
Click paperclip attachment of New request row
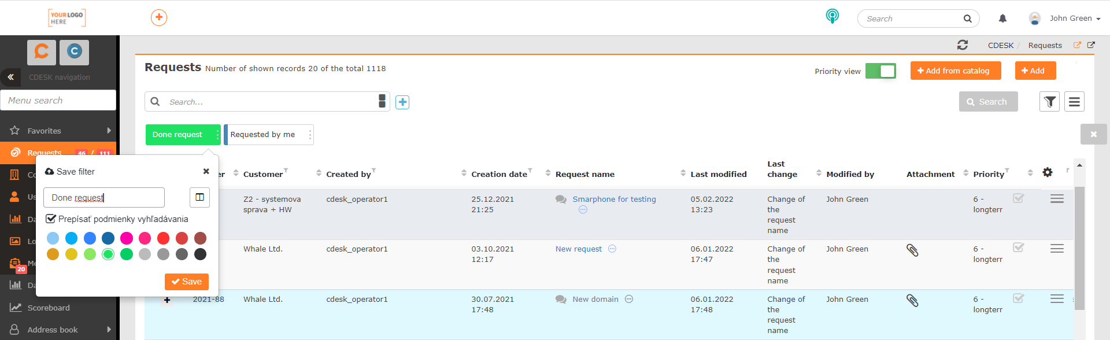pyautogui.click(x=912, y=250)
